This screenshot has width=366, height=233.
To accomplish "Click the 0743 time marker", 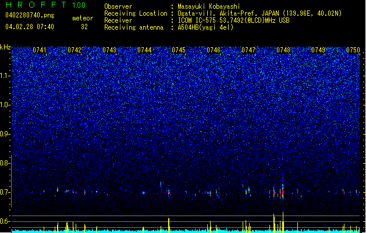I will [x=109, y=50].
